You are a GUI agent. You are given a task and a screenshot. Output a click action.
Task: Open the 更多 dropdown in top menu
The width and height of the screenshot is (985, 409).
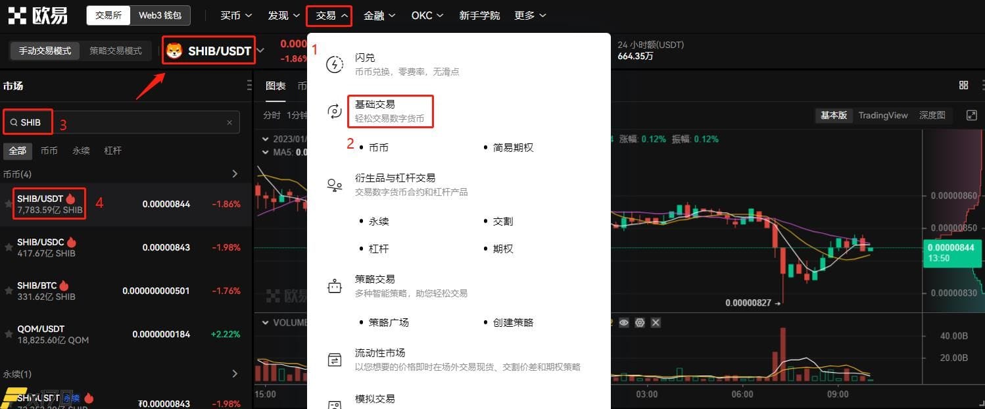pyautogui.click(x=529, y=15)
